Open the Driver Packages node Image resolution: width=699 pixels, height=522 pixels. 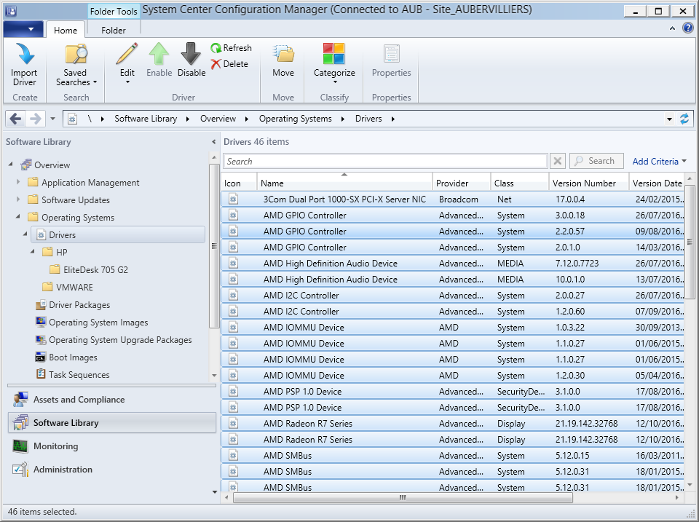tap(73, 305)
